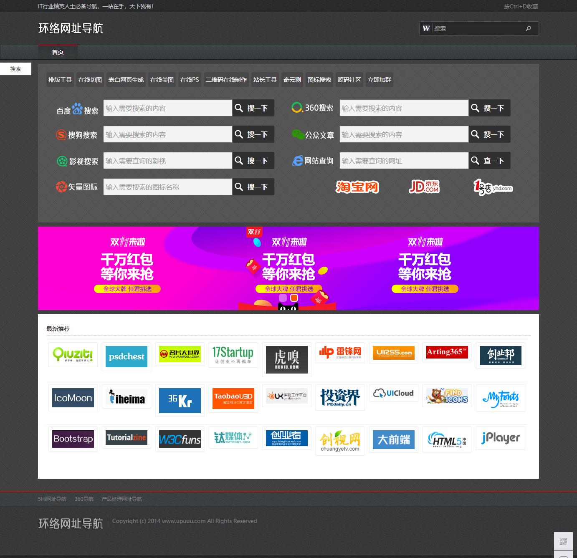This screenshot has height=558, width=577.
Task: Open the 在线PS menu item
Action: click(x=190, y=80)
